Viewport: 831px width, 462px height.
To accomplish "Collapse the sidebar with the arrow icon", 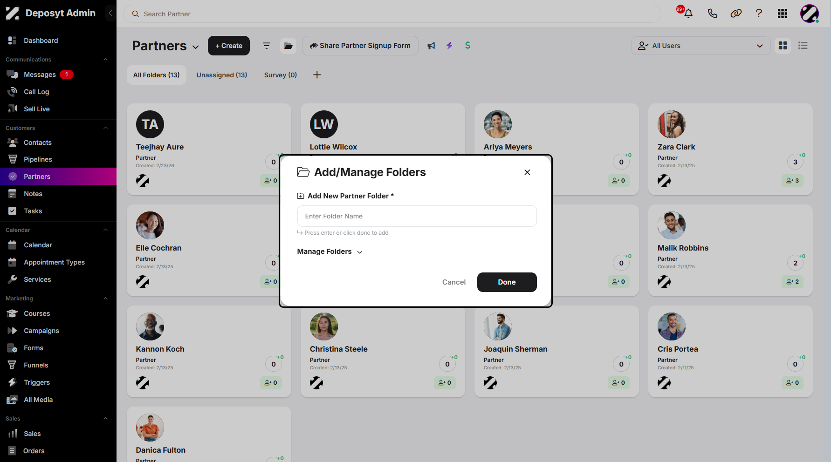I will pyautogui.click(x=110, y=13).
